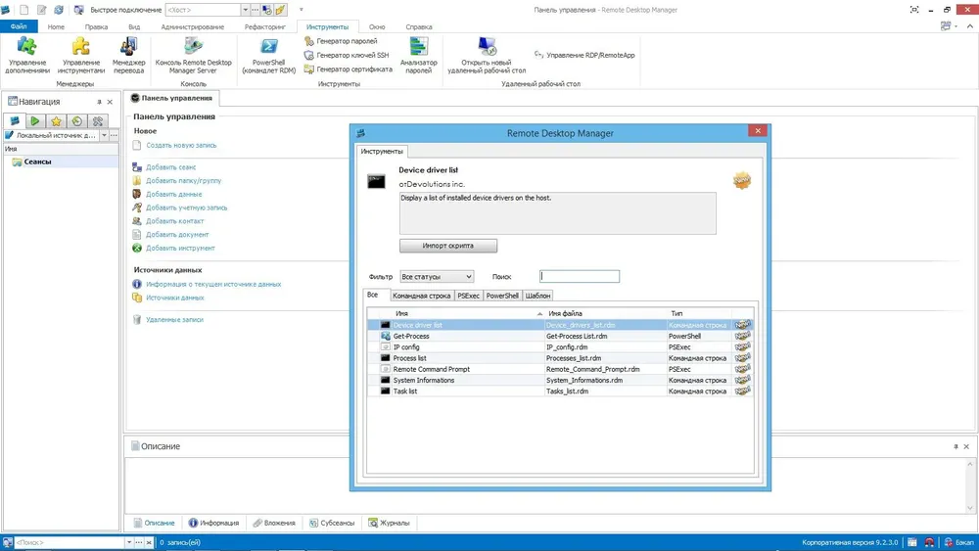979x551 pixels.
Task: Open the Хост quick-connect combo box arrow
Action: pyautogui.click(x=245, y=10)
